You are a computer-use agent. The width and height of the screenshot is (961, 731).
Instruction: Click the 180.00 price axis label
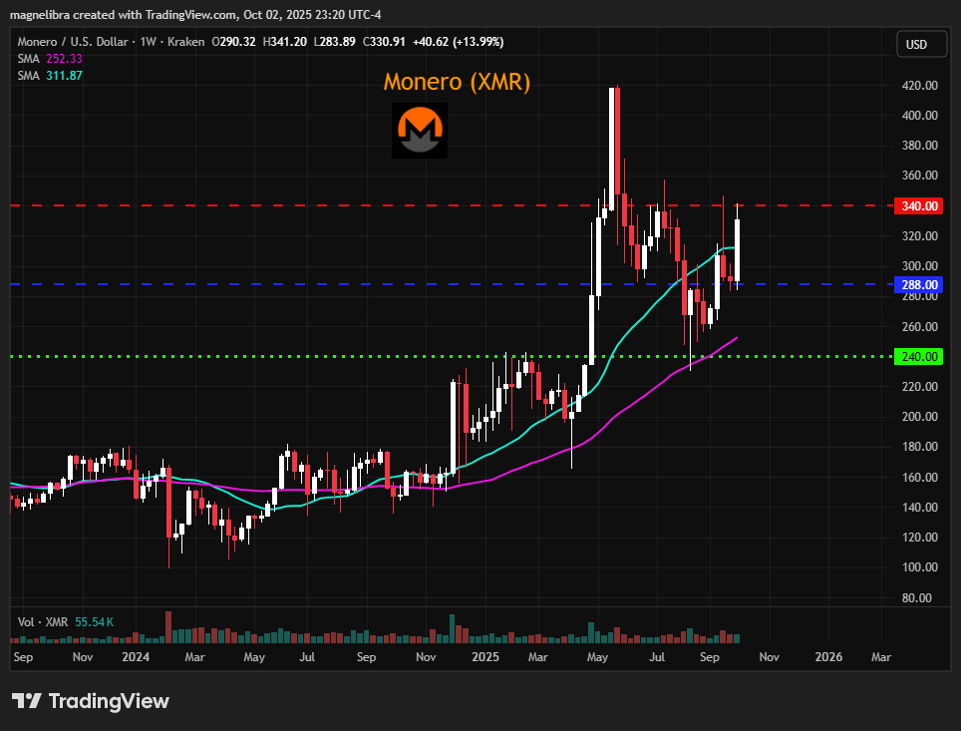click(x=919, y=447)
